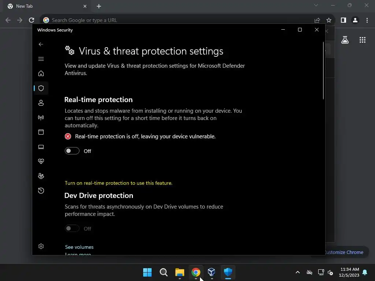Go back in Windows Security
Image resolution: width=375 pixels, height=281 pixels.
point(41,44)
